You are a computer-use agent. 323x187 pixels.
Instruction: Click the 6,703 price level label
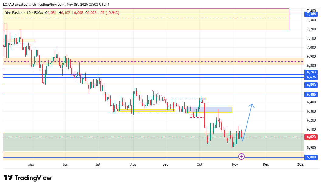pyautogui.click(x=311, y=72)
